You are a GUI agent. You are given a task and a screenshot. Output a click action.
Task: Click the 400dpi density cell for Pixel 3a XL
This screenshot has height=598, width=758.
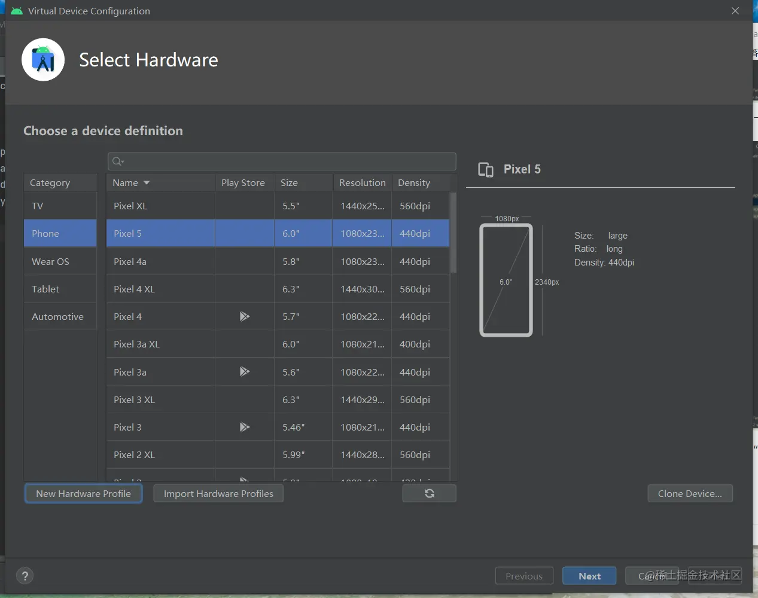(x=421, y=344)
